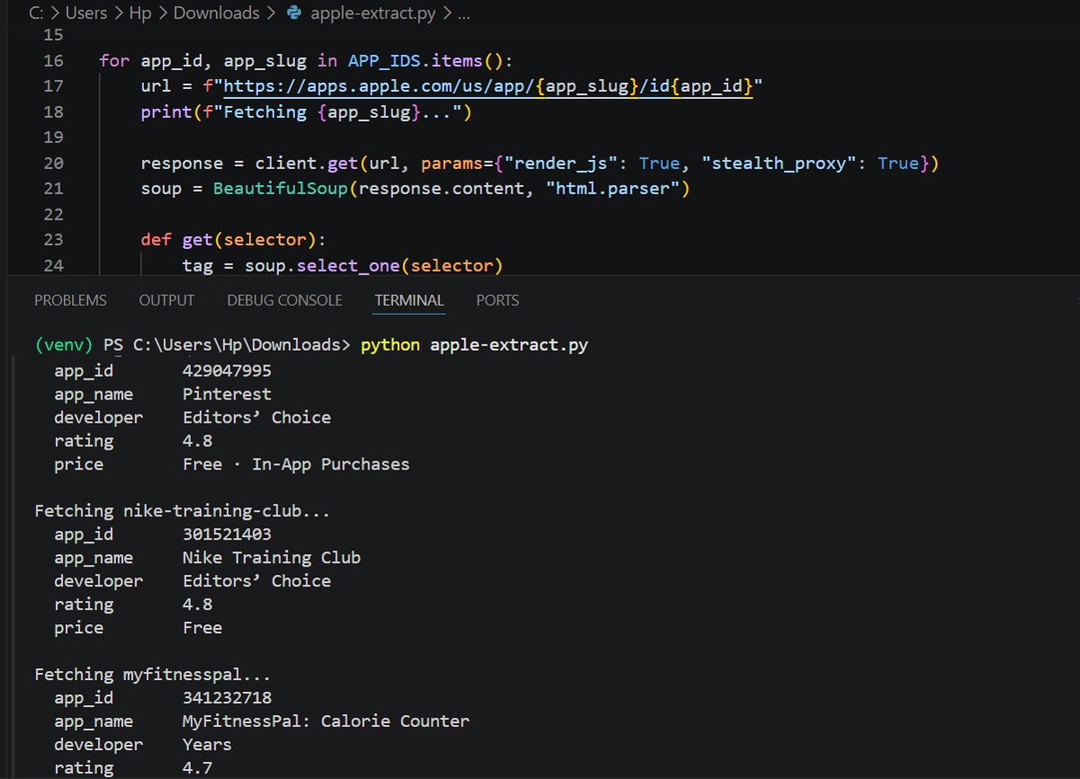Place cursor on 'for app_id, app_slug' line
This screenshot has width=1080, height=779.
pos(306,61)
